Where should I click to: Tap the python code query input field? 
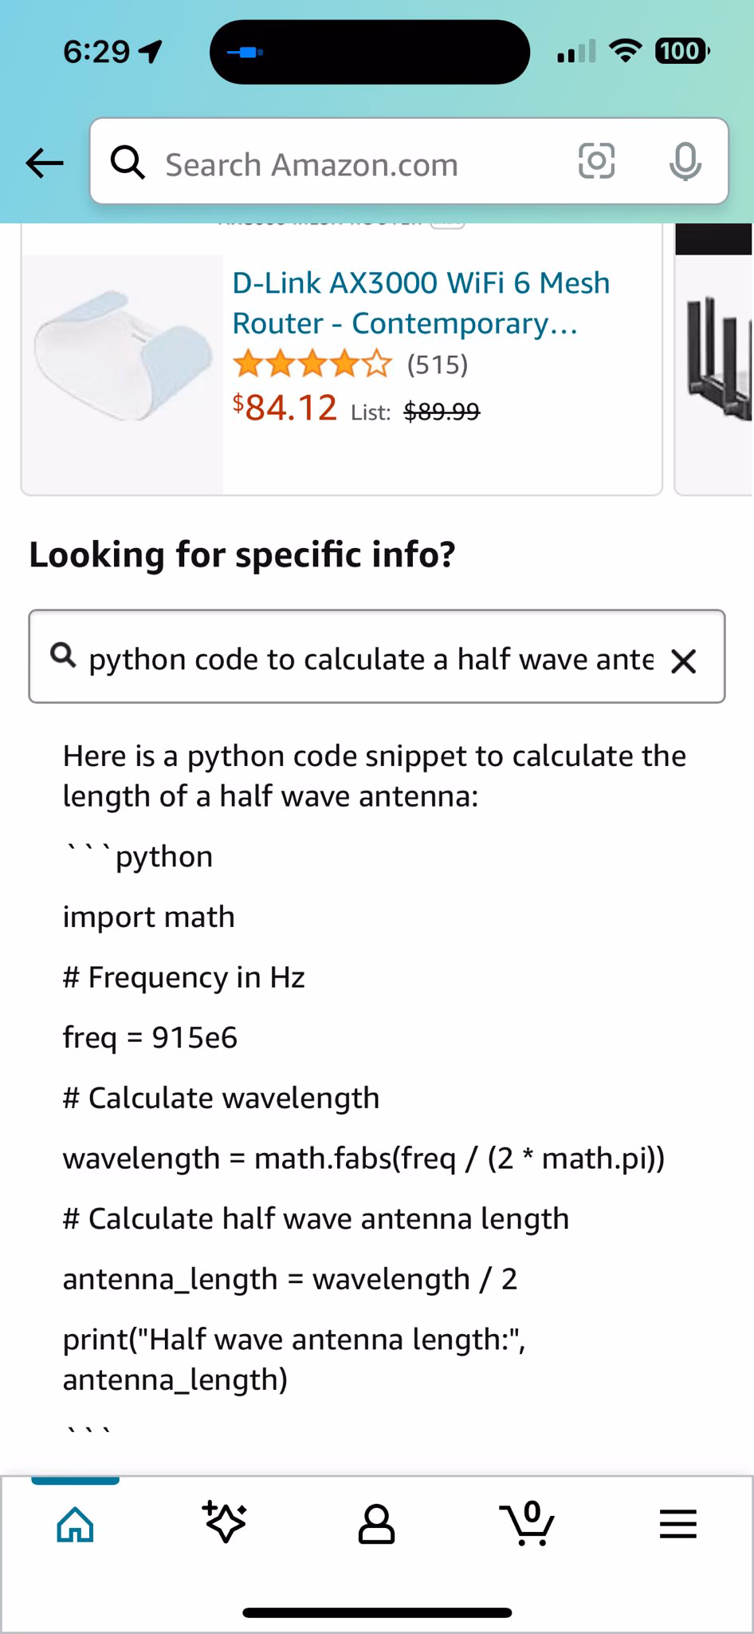(377, 657)
